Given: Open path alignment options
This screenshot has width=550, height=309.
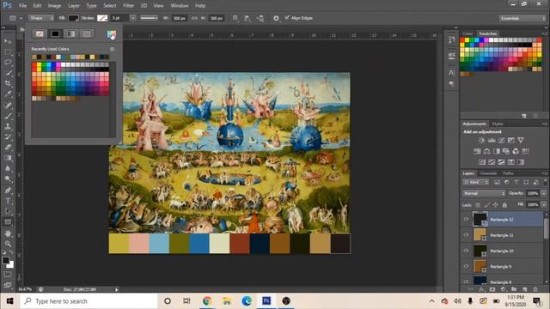Looking at the screenshot, I should [x=247, y=18].
